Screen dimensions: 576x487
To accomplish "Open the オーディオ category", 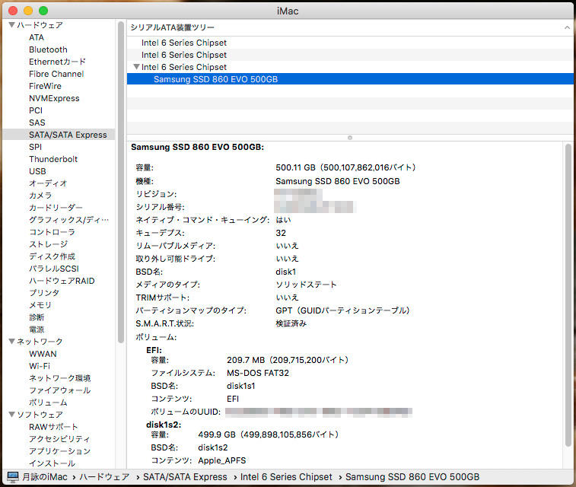I will (48, 183).
